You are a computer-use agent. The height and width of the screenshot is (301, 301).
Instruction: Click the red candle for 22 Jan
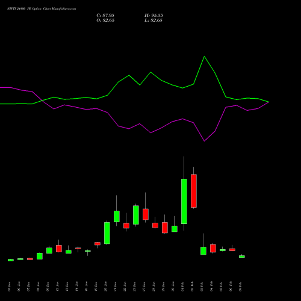(x=126, y=226)
